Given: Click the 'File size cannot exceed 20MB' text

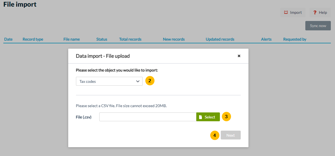Looking at the screenshot, I should (141, 106).
